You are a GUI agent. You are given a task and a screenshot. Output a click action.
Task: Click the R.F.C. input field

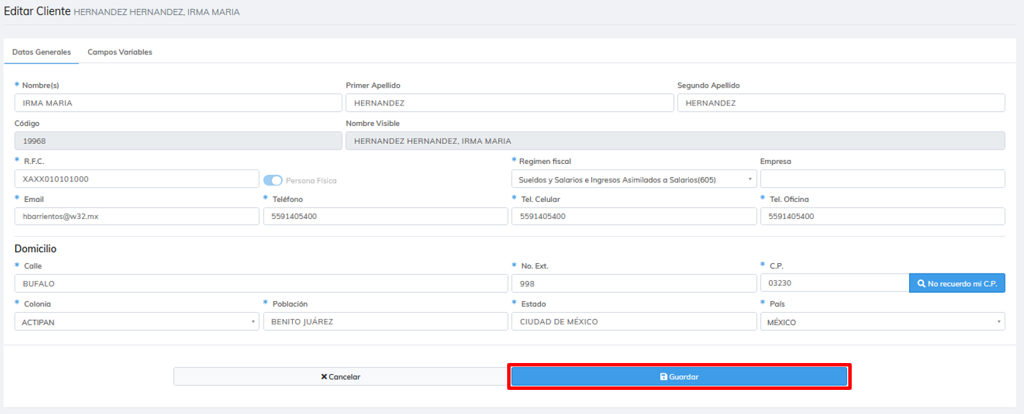pos(136,179)
